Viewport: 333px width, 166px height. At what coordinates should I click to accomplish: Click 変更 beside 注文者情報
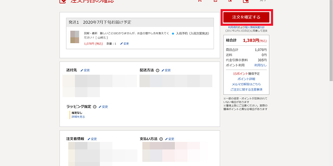point(92,139)
